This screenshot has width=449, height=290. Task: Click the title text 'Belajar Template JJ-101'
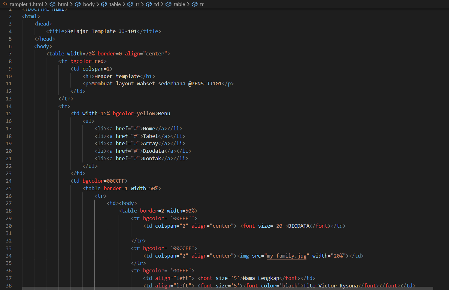coord(102,31)
